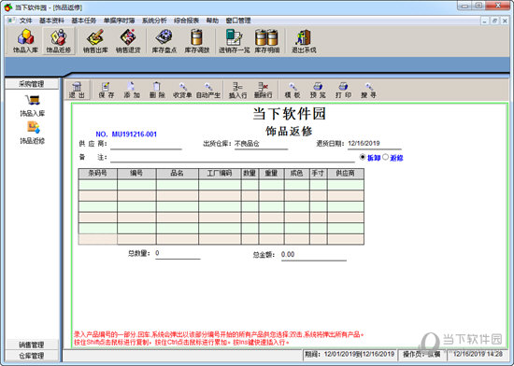Click document number MU191216-001
514x366 pixels.
click(x=134, y=134)
